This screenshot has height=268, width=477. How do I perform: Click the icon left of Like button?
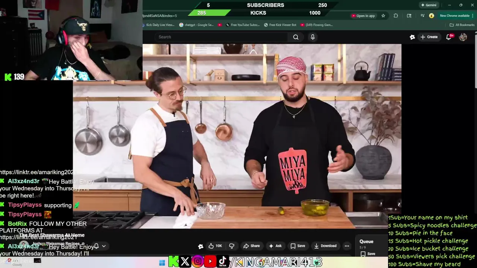200,246
